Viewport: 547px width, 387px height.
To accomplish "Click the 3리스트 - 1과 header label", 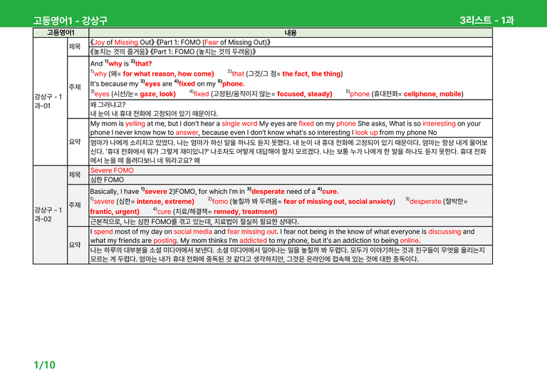I will 486,20.
